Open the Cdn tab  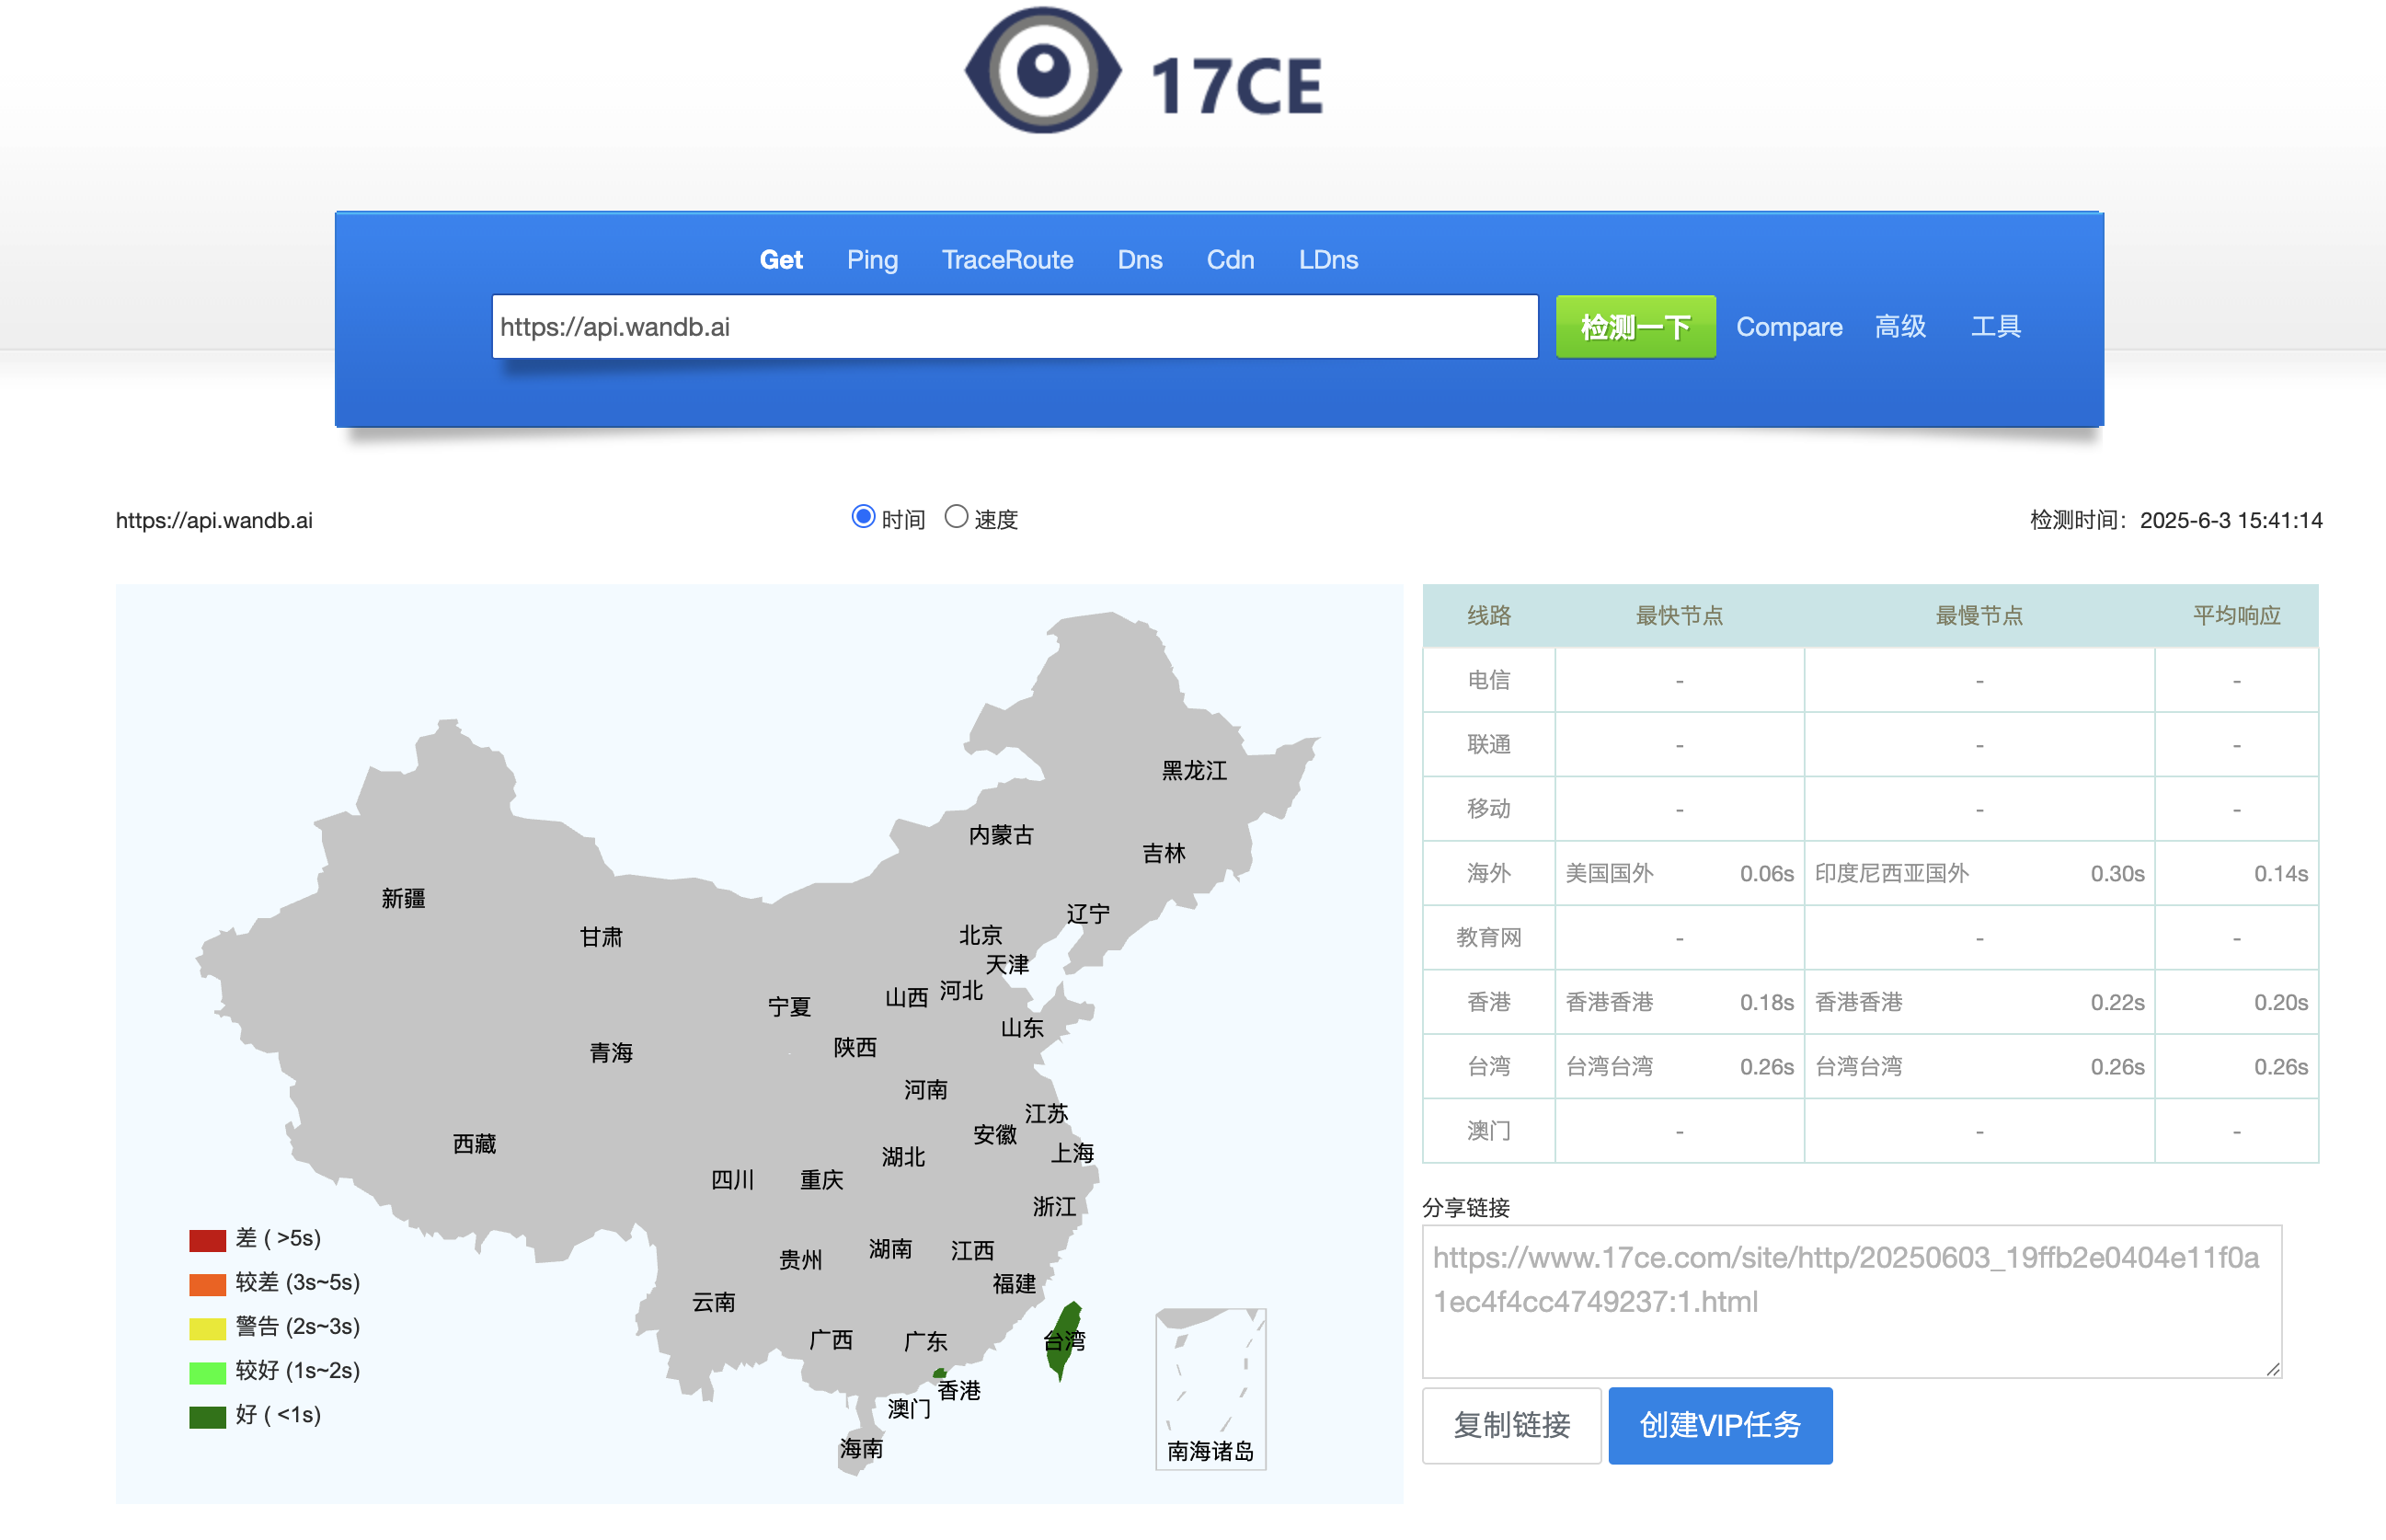coord(1230,260)
